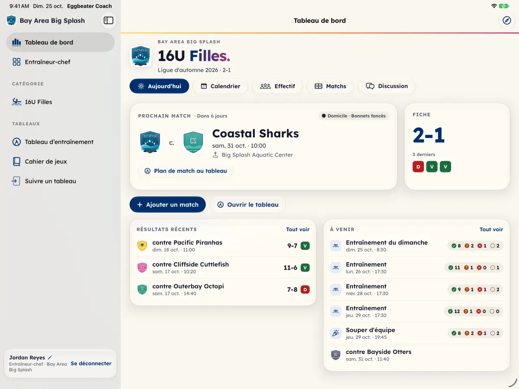Click the red D badge in Fiche card
519x389 pixels.
pyautogui.click(x=418, y=167)
